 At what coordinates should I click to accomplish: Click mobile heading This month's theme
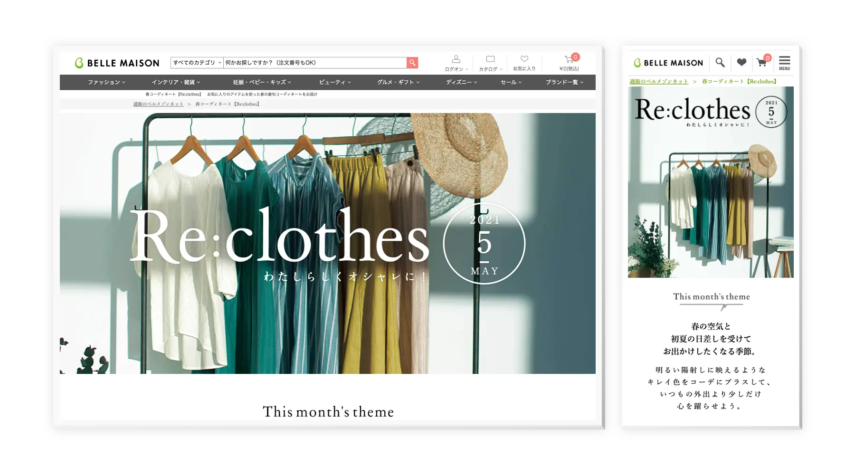pos(711,297)
